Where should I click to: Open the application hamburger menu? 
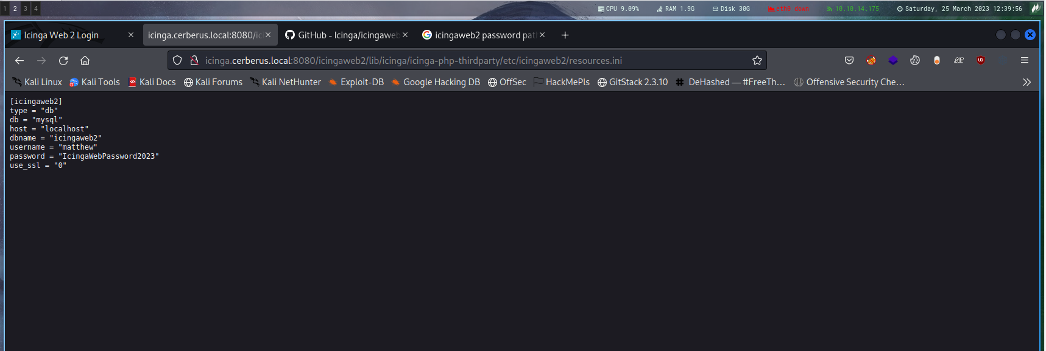pyautogui.click(x=1025, y=60)
